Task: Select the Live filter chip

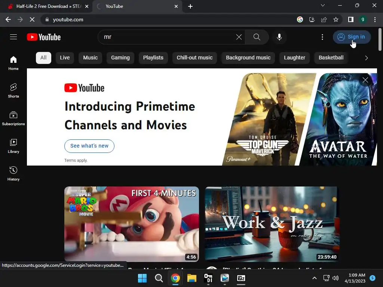Action: tap(65, 58)
